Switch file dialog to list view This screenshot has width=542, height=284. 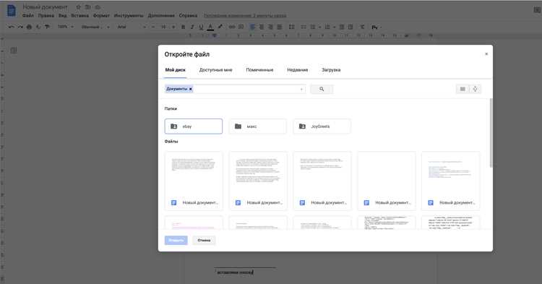click(463, 89)
